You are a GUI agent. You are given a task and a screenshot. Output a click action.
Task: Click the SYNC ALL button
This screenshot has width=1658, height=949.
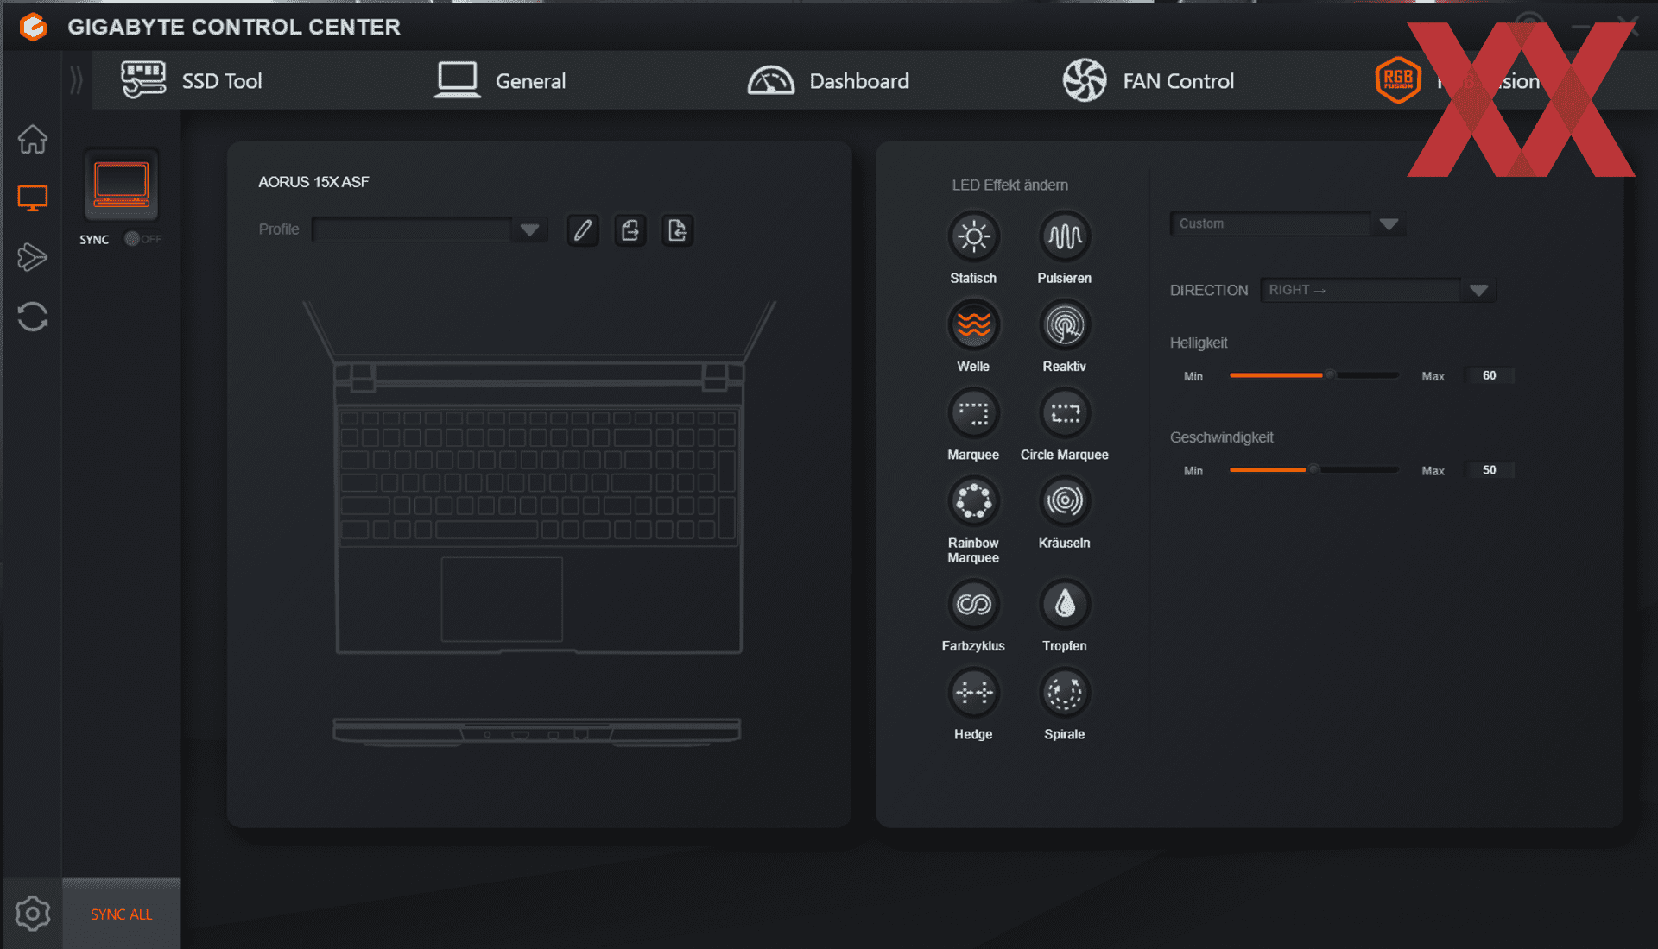[x=122, y=914]
